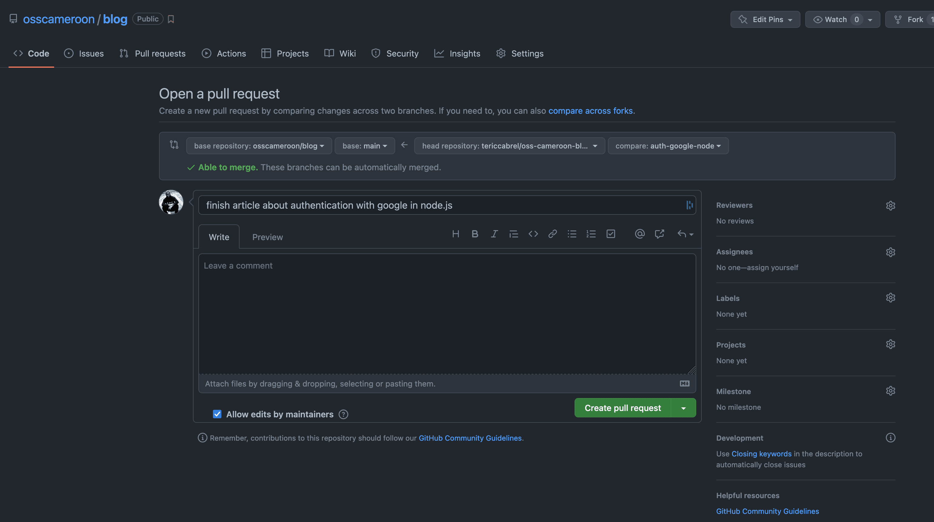The image size is (934, 522).
Task: Open the Code tab
Action: (31, 54)
